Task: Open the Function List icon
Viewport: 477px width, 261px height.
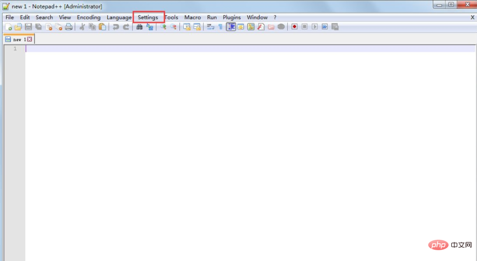Action: [x=261, y=27]
